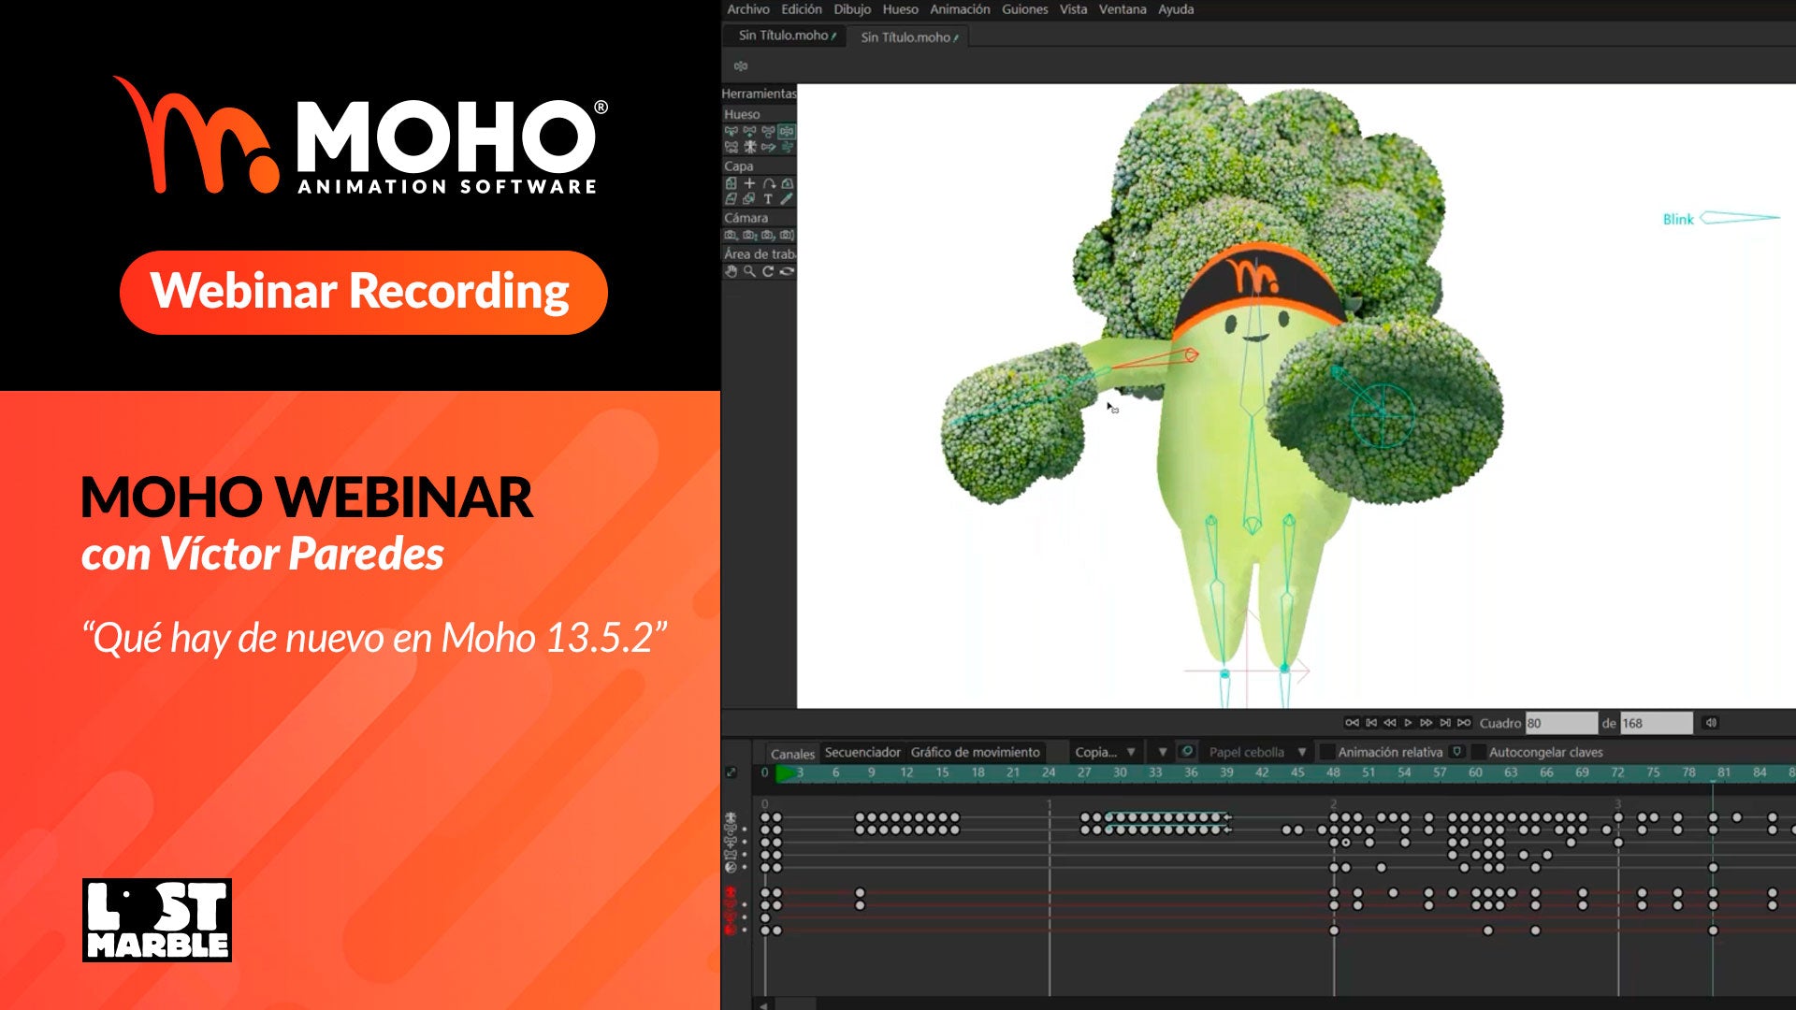
Task: Select the Eyedropper layer tool
Action: (x=787, y=198)
